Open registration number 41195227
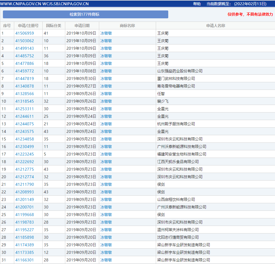This screenshot has width=275, height=264. coord(25,230)
